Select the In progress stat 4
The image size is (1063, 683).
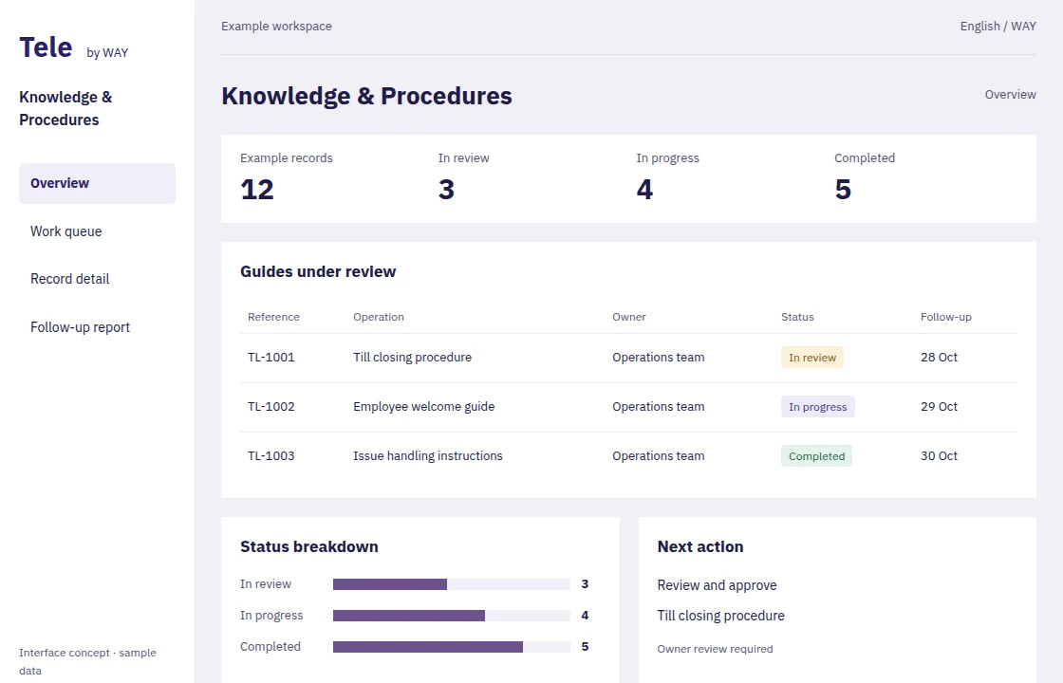click(644, 189)
